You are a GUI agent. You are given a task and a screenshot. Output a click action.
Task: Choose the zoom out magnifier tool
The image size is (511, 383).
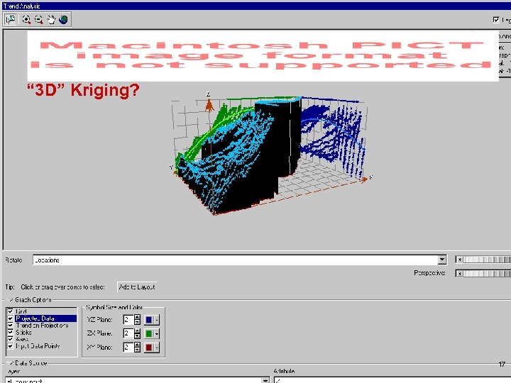(x=39, y=20)
